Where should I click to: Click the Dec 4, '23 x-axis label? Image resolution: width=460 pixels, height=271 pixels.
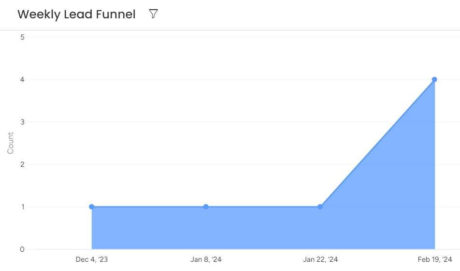(92, 259)
